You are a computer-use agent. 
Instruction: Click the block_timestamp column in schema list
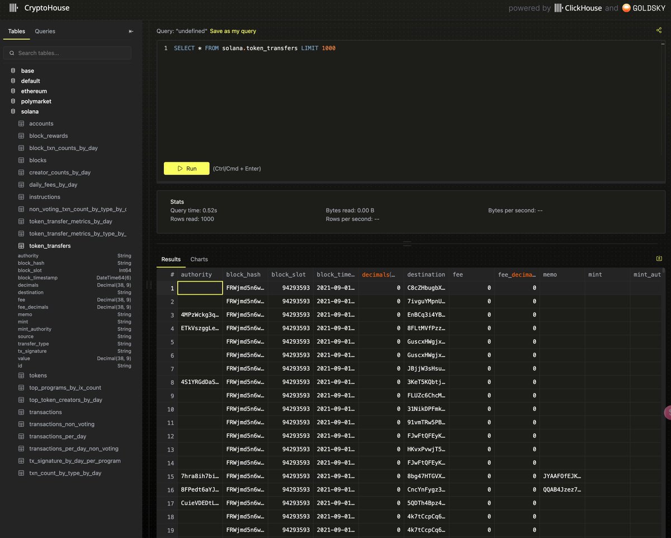pos(74,277)
